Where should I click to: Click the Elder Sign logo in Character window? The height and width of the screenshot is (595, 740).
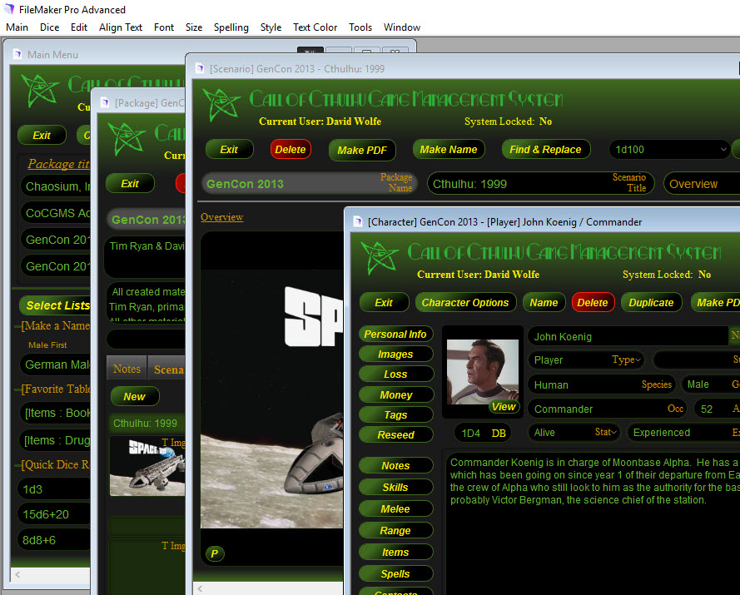380,257
